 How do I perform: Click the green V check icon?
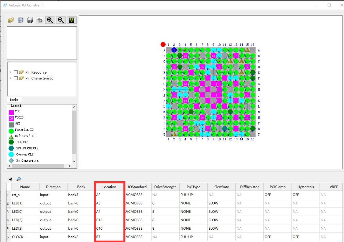[x=71, y=20]
